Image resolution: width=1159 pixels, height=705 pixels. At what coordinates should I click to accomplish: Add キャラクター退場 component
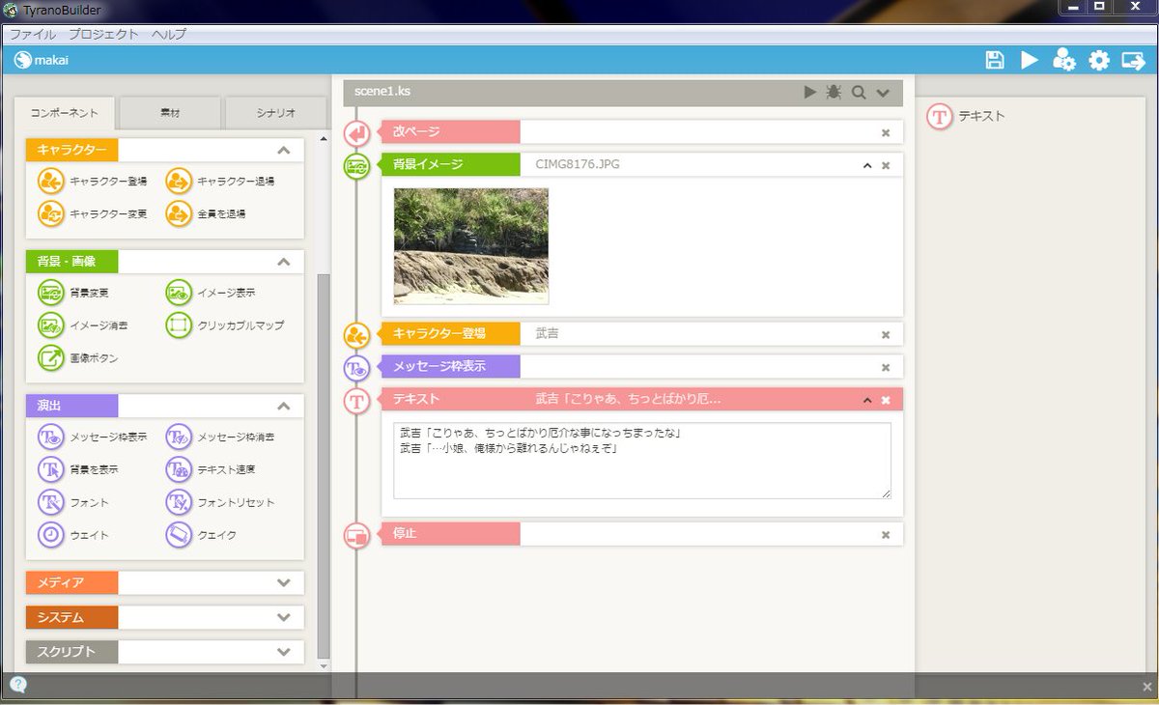tap(220, 181)
